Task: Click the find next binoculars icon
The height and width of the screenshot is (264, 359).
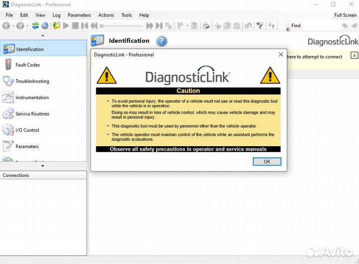Action: click(x=354, y=25)
